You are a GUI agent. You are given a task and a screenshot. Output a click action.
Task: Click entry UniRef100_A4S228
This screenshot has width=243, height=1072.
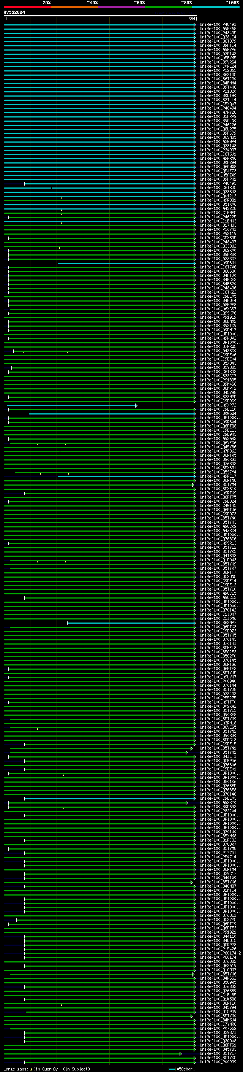pos(218,208)
